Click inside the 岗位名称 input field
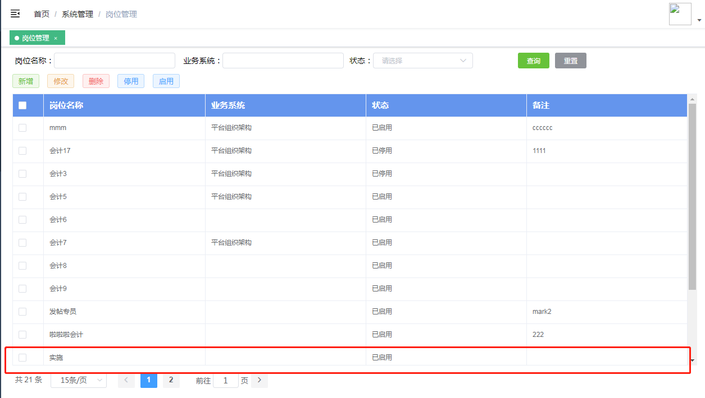 [x=114, y=60]
